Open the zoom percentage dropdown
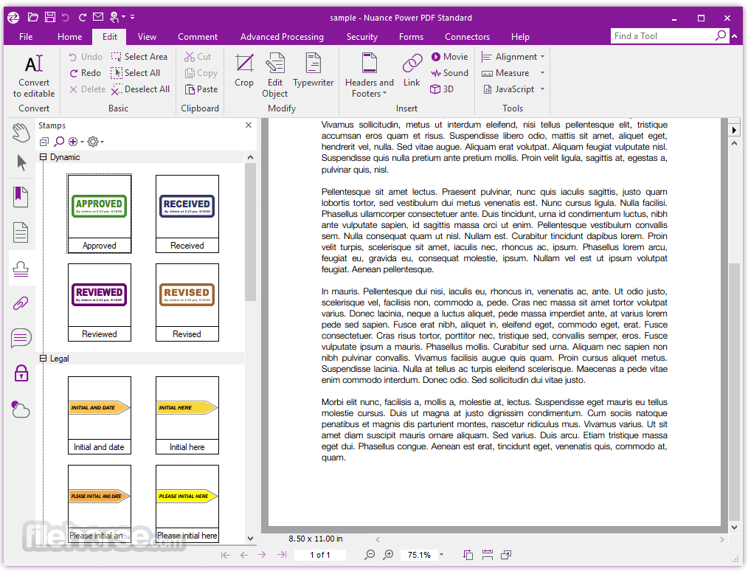Viewport: 748px width, 574px height. pos(442,555)
